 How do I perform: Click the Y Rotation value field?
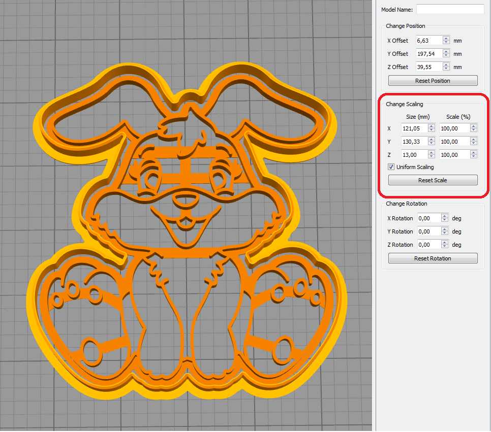429,231
